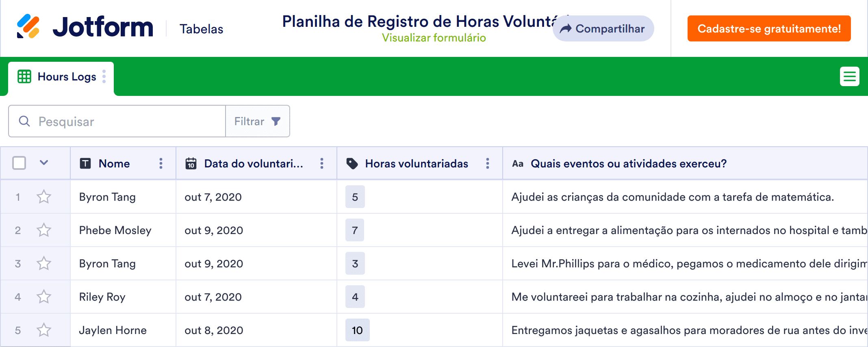The height and width of the screenshot is (347, 868).
Task: Select the Hours Logs tab
Action: 67,77
